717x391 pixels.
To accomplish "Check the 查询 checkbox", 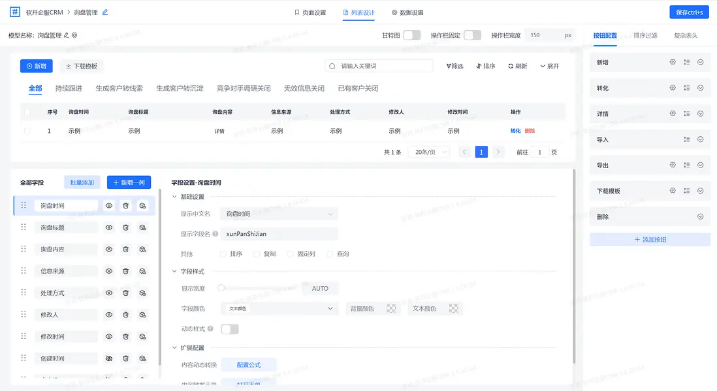I will click(330, 254).
